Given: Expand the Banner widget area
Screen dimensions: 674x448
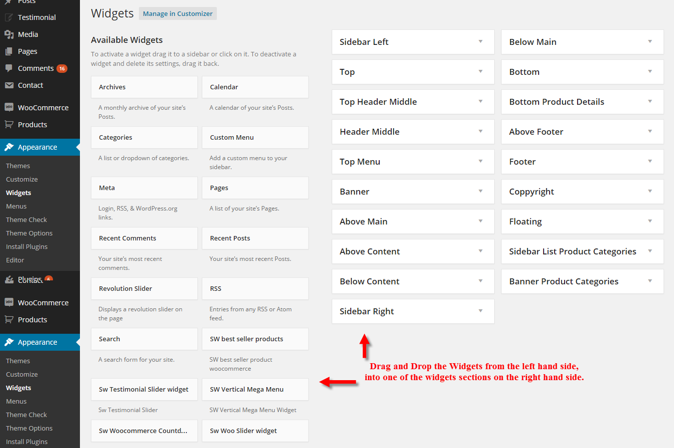Looking at the screenshot, I should click(x=413, y=192).
